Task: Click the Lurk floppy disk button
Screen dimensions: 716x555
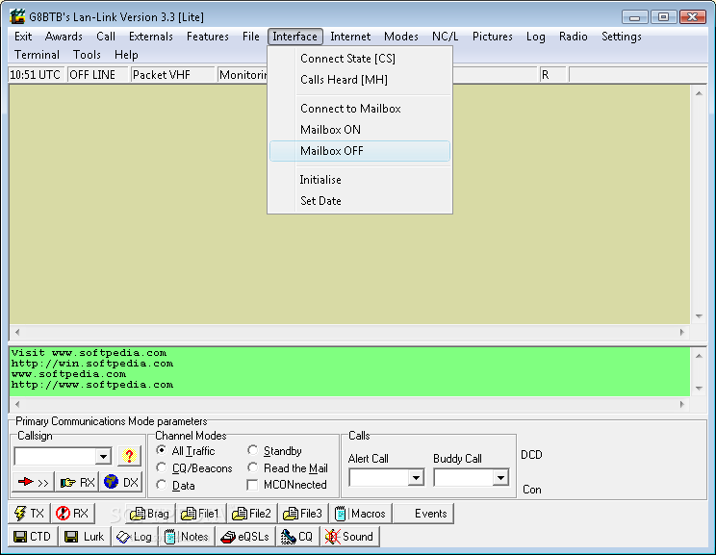Action: (x=85, y=537)
